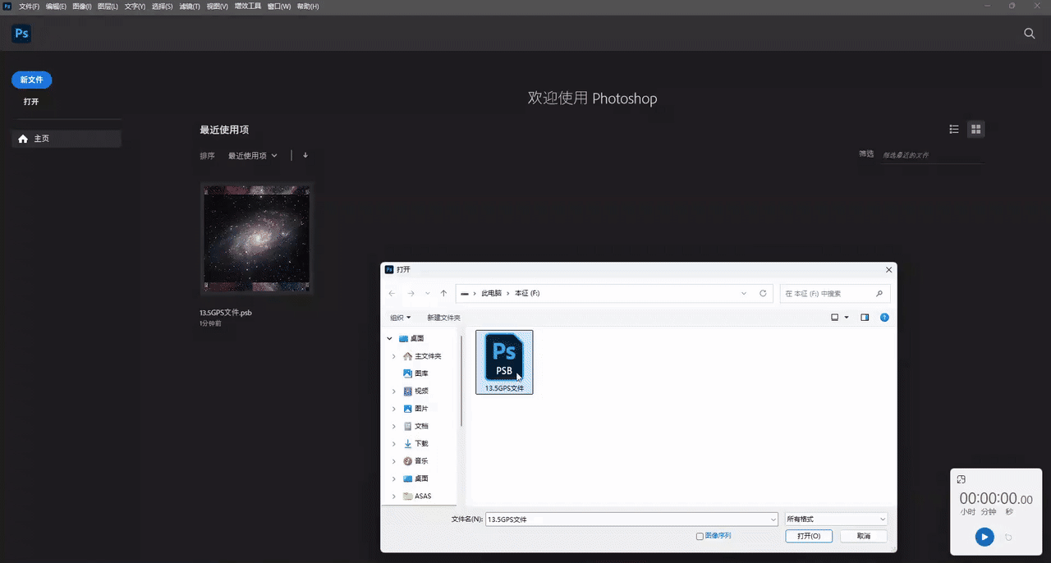Viewport: 1051px width, 563px height.
Task: Open the dialog help icon
Action: pos(884,317)
